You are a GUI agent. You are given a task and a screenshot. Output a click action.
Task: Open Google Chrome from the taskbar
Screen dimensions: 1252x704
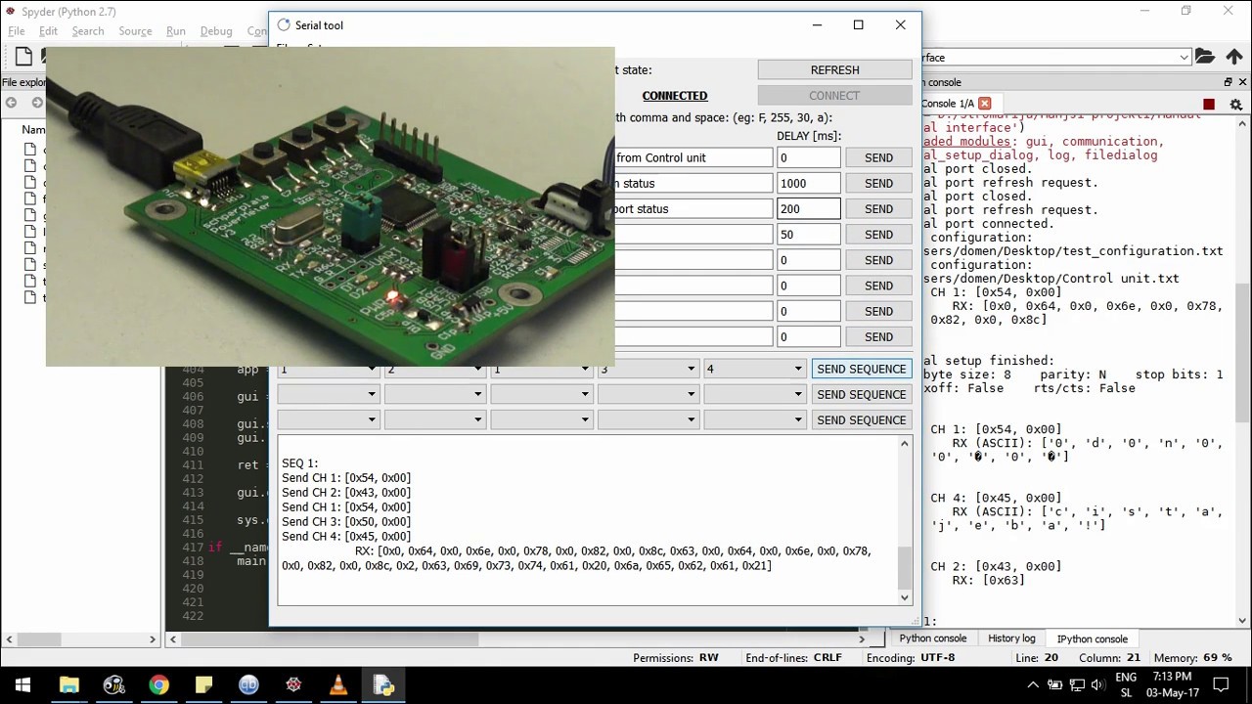pyautogui.click(x=158, y=685)
